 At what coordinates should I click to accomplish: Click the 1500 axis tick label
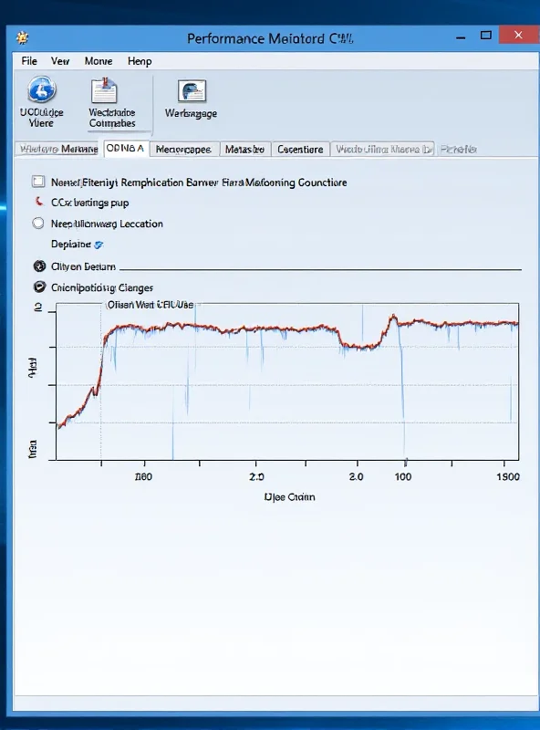tap(508, 476)
